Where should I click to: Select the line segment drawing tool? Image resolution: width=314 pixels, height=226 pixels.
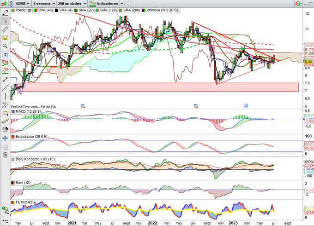(x=5, y=80)
